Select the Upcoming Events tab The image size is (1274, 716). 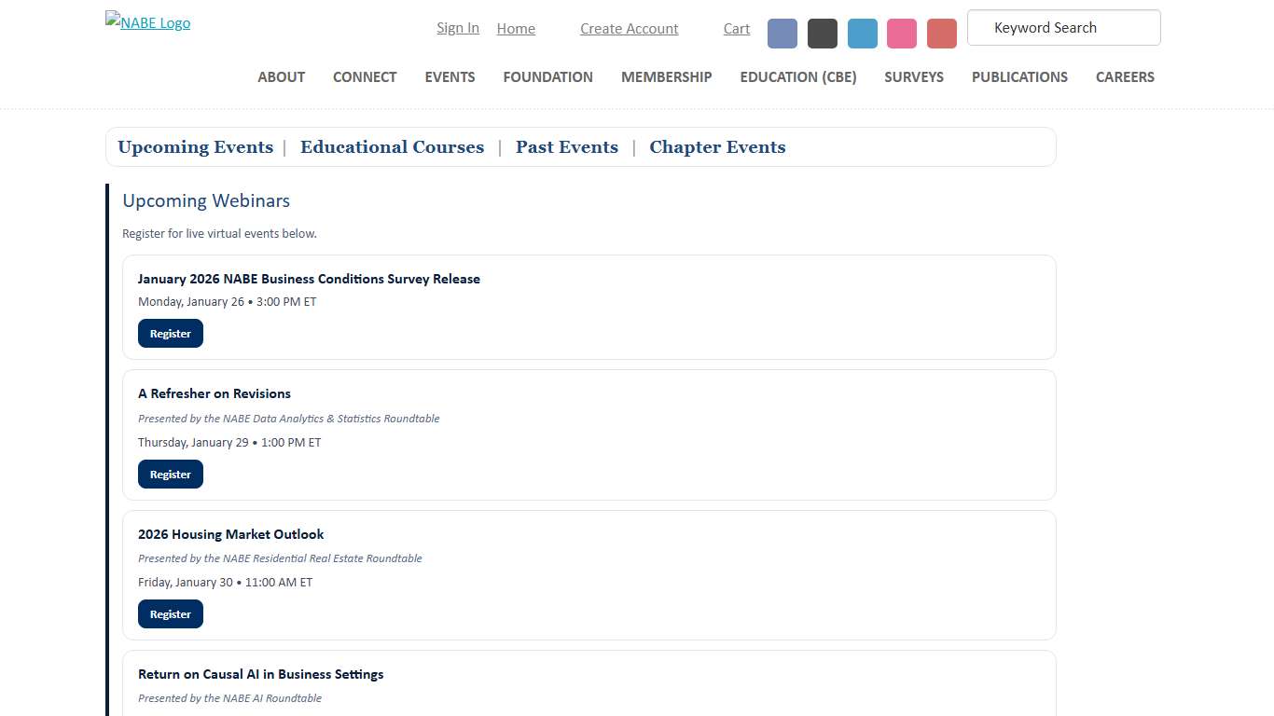195,147
